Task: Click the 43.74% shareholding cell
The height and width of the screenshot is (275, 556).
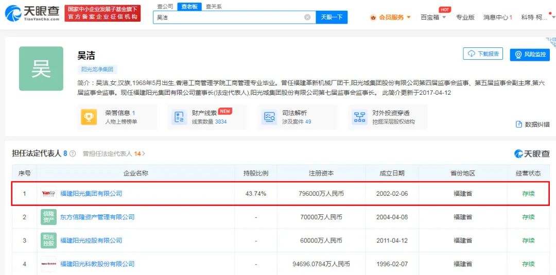Action: (256, 194)
